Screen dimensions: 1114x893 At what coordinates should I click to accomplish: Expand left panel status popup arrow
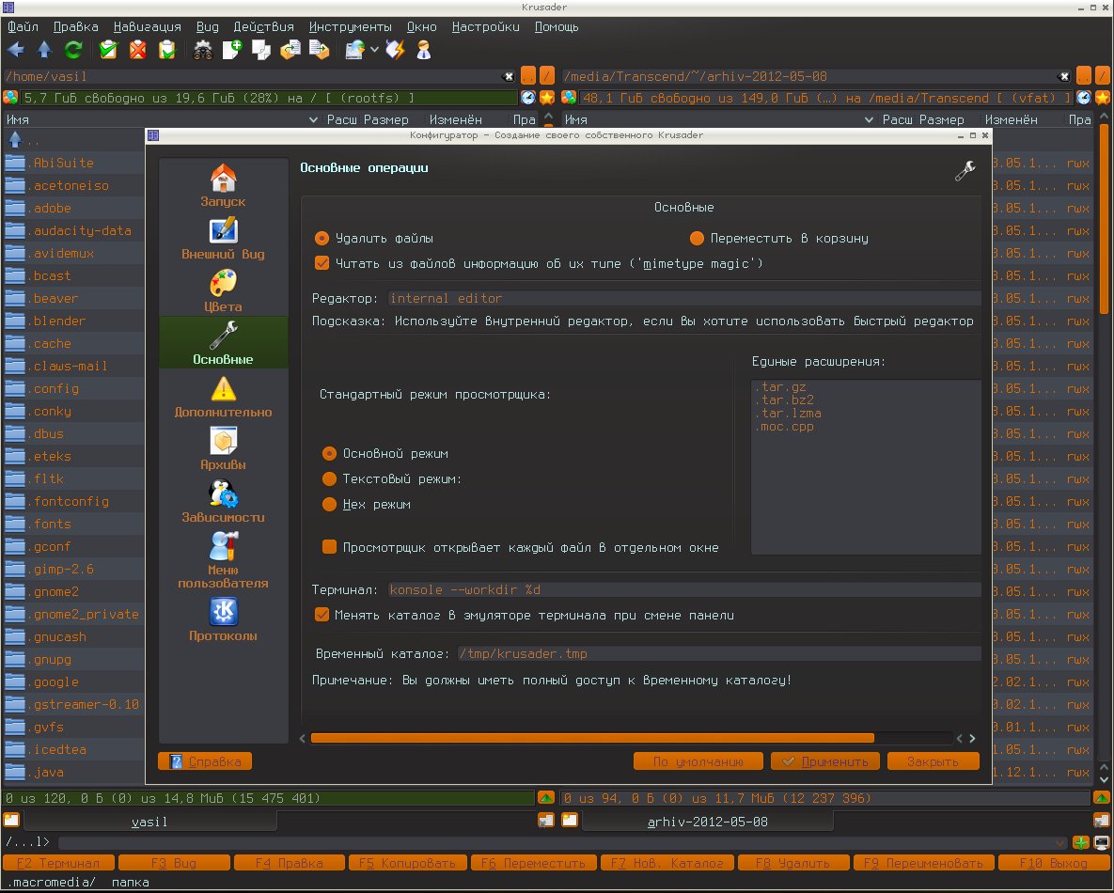(545, 798)
